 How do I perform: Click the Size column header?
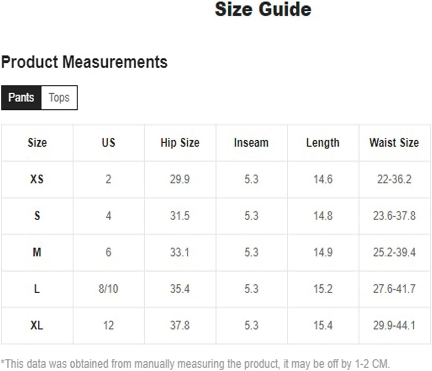click(37, 143)
